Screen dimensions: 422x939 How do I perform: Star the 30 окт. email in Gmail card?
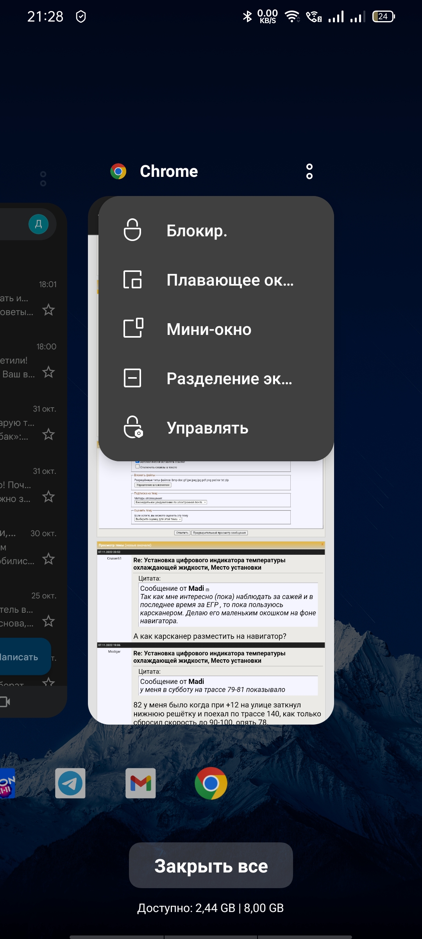48,559
